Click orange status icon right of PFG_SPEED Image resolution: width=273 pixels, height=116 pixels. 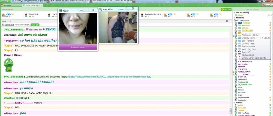click(270, 69)
